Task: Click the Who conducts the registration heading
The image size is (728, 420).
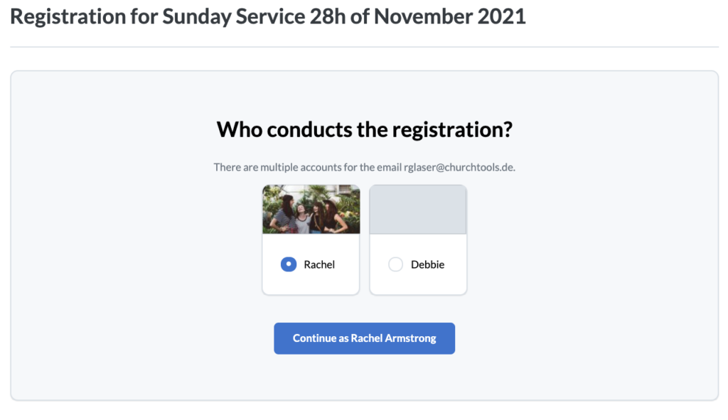Action: [x=365, y=129]
